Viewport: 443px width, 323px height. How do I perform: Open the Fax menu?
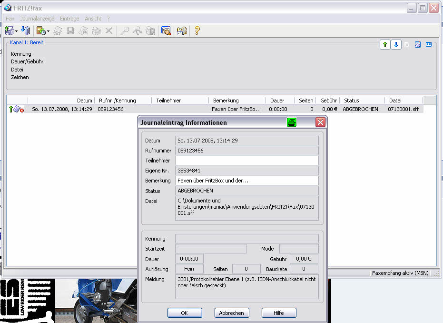pos(10,19)
